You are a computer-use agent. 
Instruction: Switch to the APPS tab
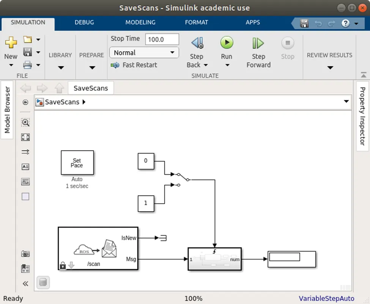click(x=253, y=22)
